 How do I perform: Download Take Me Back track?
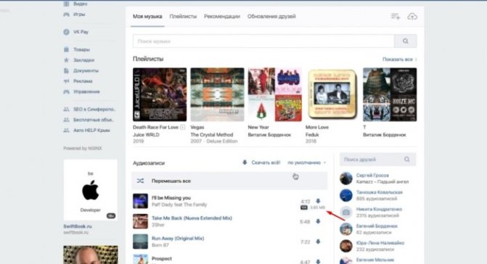click(x=318, y=221)
